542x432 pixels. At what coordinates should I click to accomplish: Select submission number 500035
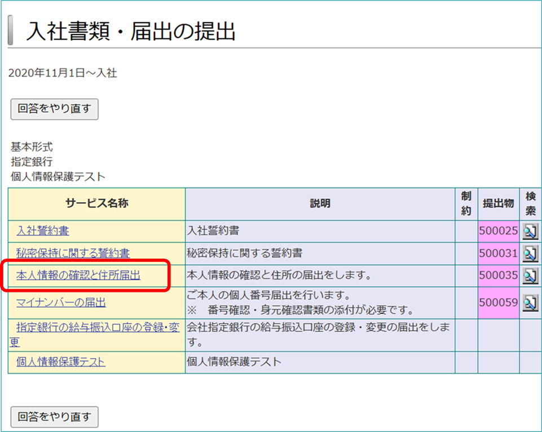[498, 276]
